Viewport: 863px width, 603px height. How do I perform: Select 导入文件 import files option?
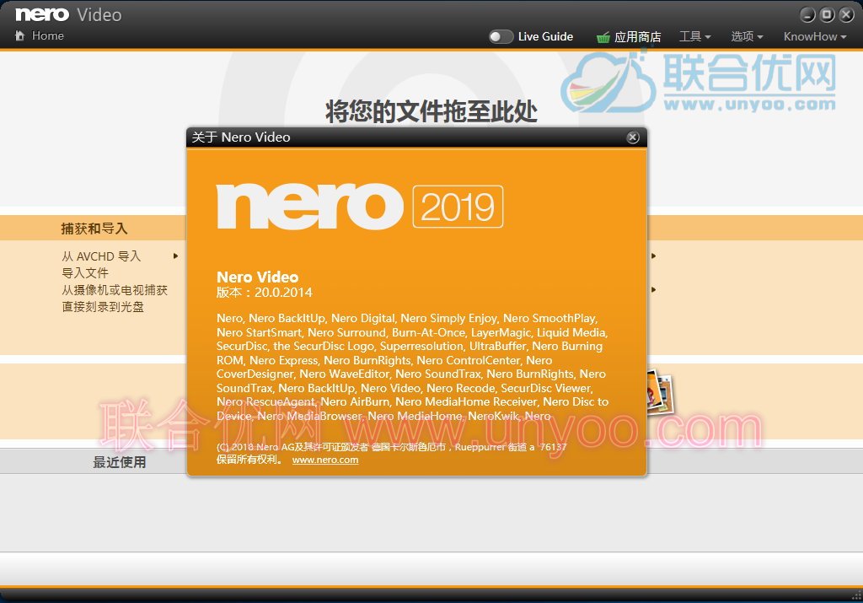85,273
